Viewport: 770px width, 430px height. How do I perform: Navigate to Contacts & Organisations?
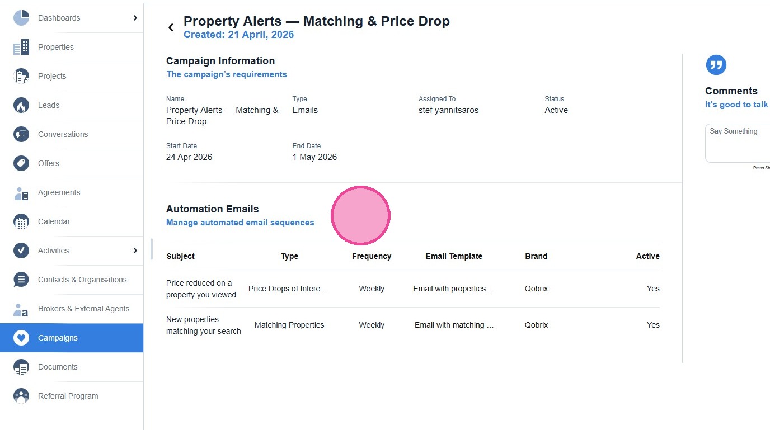82,280
